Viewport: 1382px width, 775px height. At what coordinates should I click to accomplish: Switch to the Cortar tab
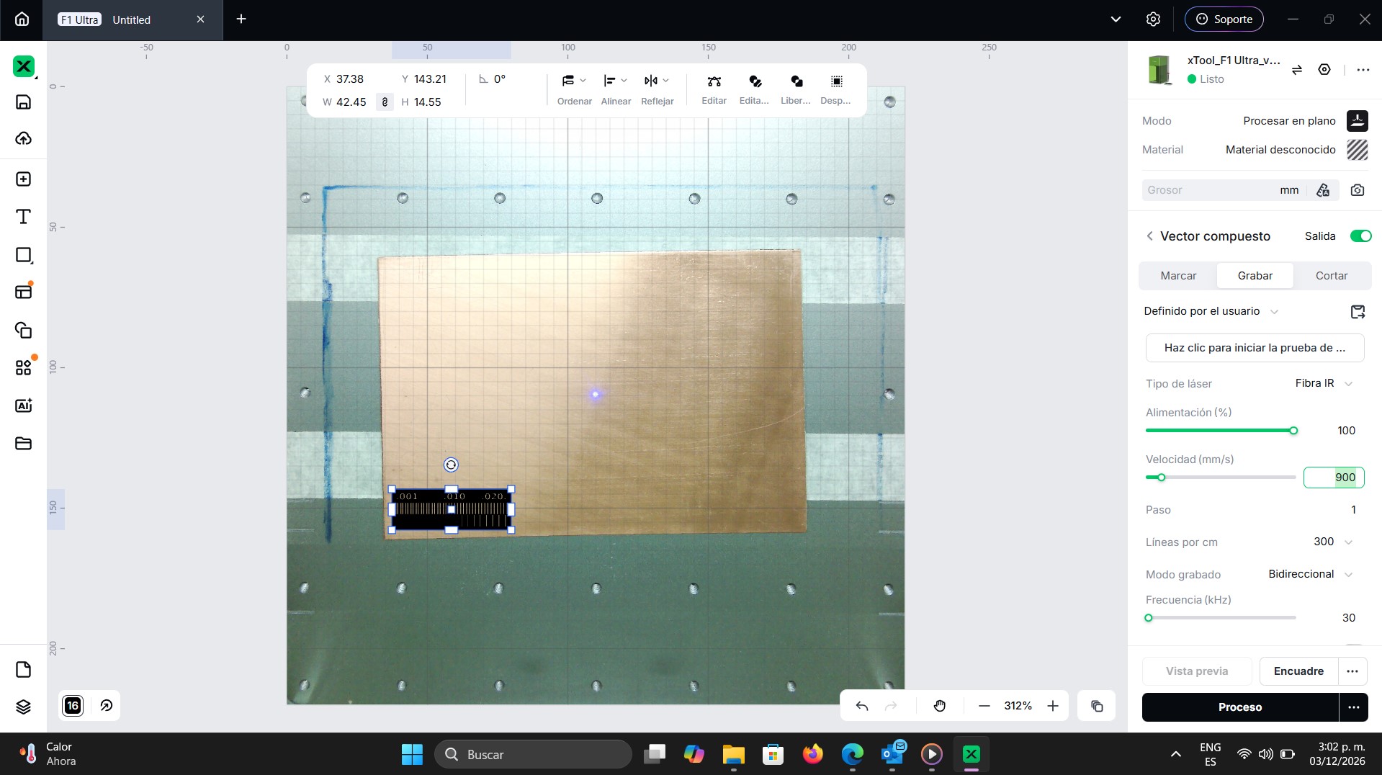pyautogui.click(x=1331, y=276)
